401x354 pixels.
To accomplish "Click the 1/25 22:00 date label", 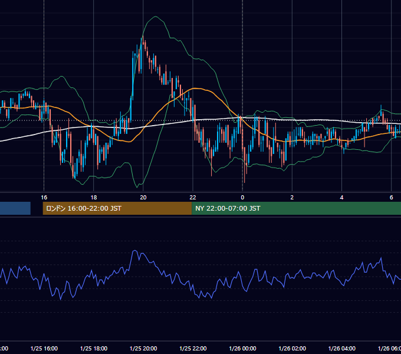I will pyautogui.click(x=193, y=348).
